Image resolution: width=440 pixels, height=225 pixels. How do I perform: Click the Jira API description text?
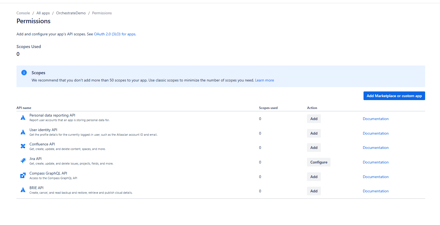point(71,163)
